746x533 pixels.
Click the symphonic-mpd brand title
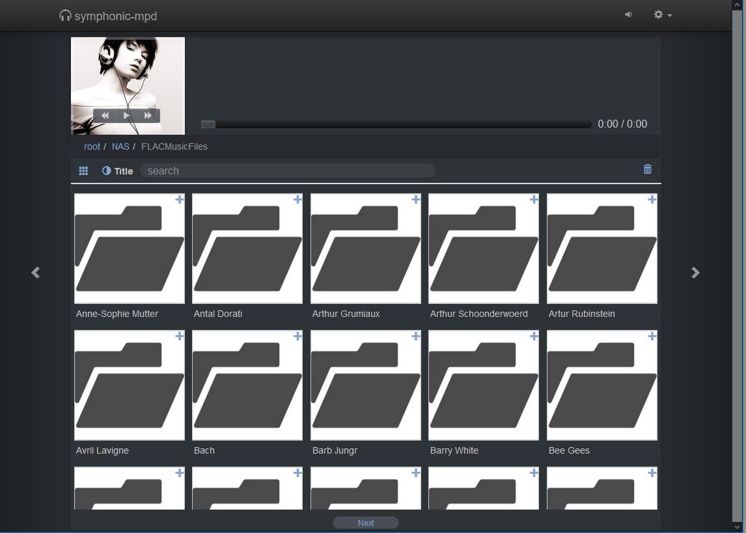[x=116, y=16]
